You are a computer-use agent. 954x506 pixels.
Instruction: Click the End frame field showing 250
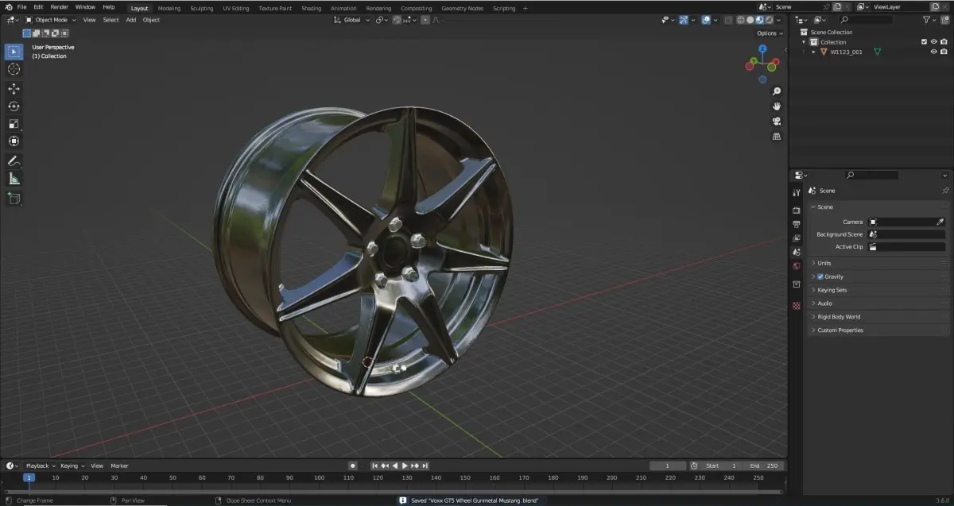765,465
